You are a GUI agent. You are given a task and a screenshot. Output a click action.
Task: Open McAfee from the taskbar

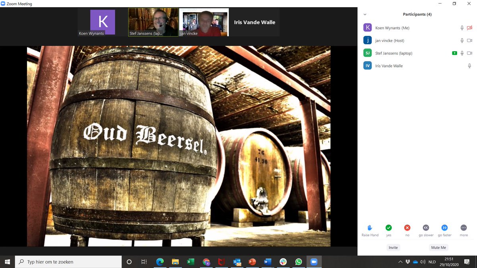point(221,262)
